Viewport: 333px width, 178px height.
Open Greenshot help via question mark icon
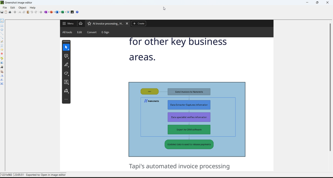[x=77, y=12]
